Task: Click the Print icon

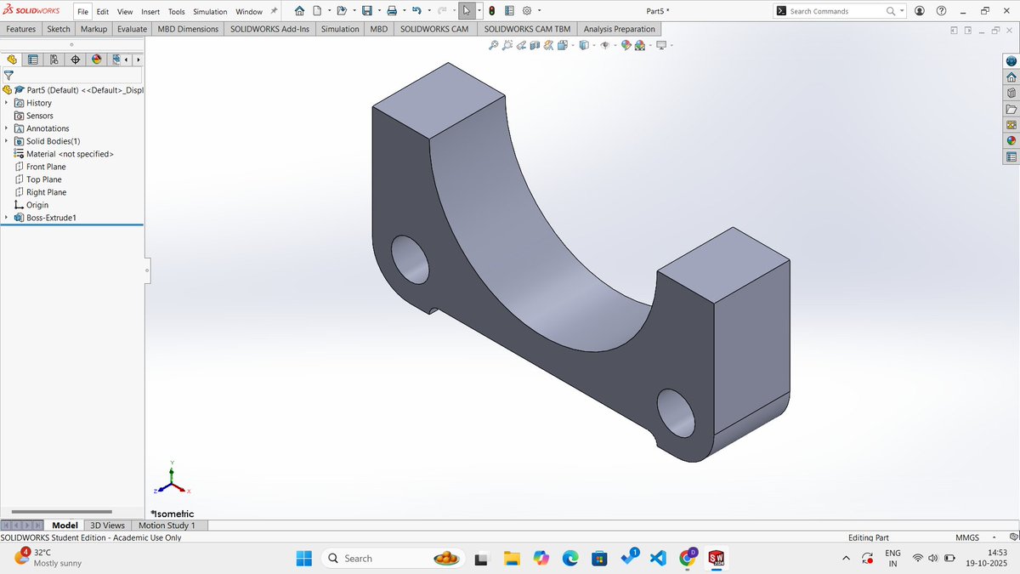Action: tap(391, 11)
